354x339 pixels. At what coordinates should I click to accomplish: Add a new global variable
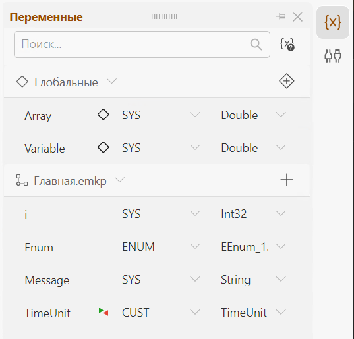[287, 81]
